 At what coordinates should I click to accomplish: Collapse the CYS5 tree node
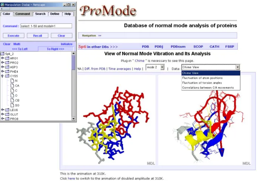[x=3, y=76]
